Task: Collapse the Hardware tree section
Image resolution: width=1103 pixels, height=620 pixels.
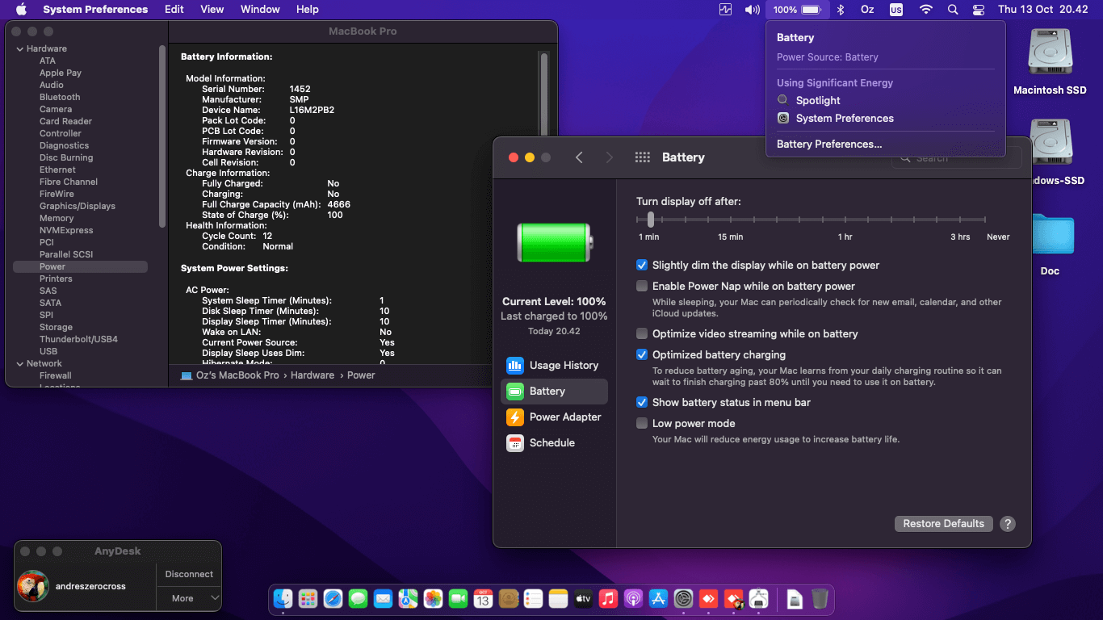Action: click(20, 49)
